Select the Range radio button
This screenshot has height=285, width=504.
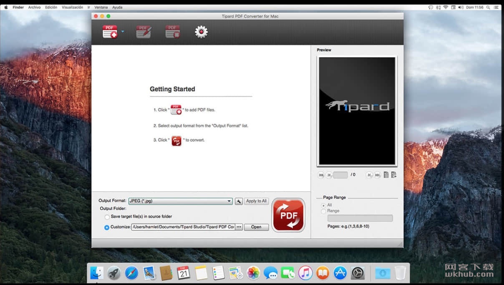tap(323, 211)
